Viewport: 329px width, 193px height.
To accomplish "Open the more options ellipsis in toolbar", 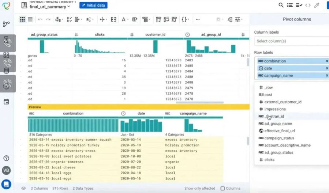I will (198, 19).
